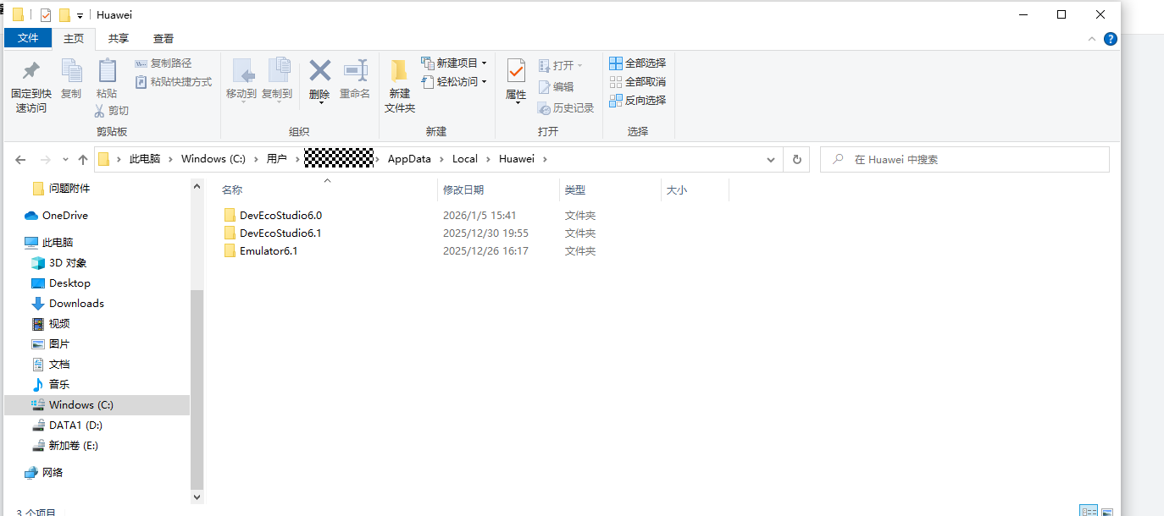Switch to the 查看 (View) tab
The width and height of the screenshot is (1164, 516).
pyautogui.click(x=164, y=38)
